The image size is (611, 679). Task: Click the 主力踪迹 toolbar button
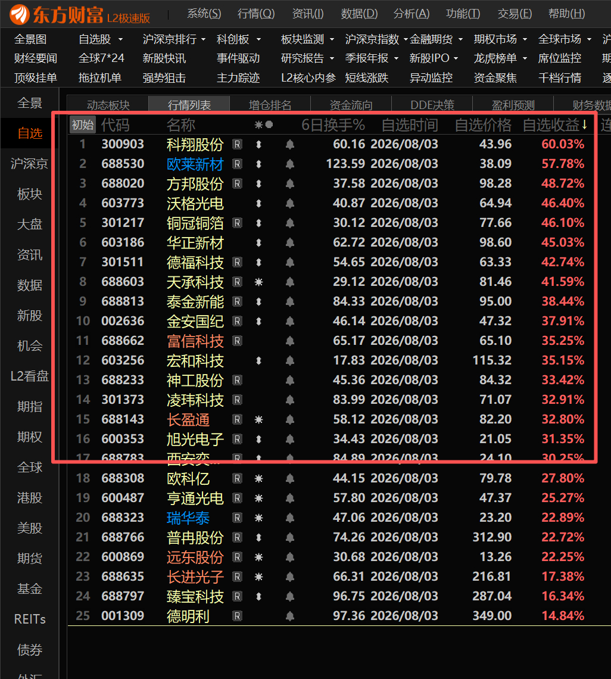click(x=238, y=78)
